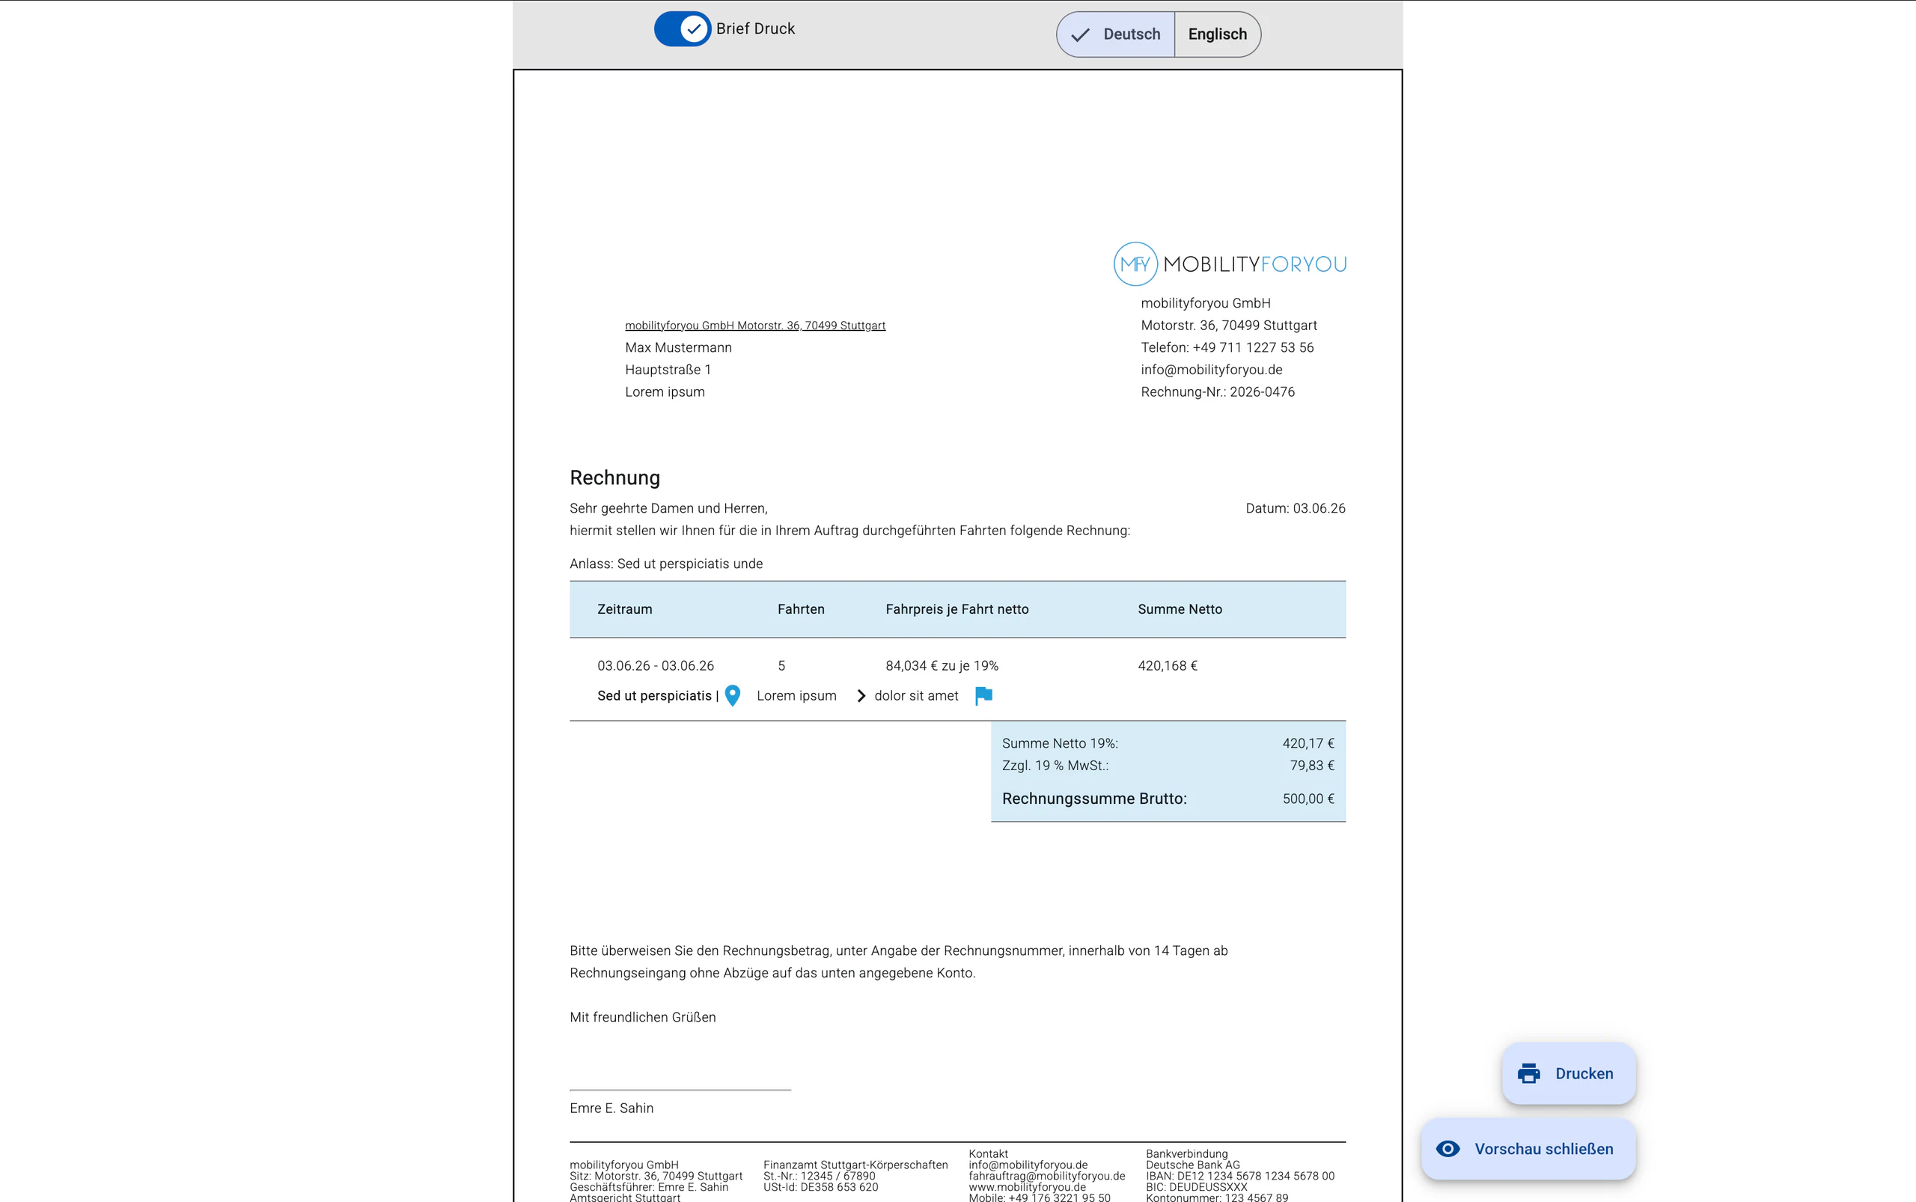This screenshot has height=1202, width=1916.
Task: Click the Hauptstraße 1 address line
Action: (668, 370)
